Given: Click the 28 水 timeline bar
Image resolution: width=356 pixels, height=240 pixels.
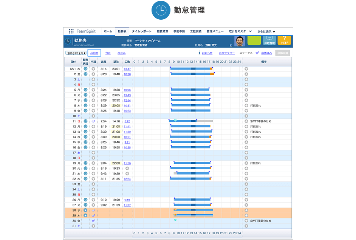Looking at the screenshot, I should click(193, 210).
